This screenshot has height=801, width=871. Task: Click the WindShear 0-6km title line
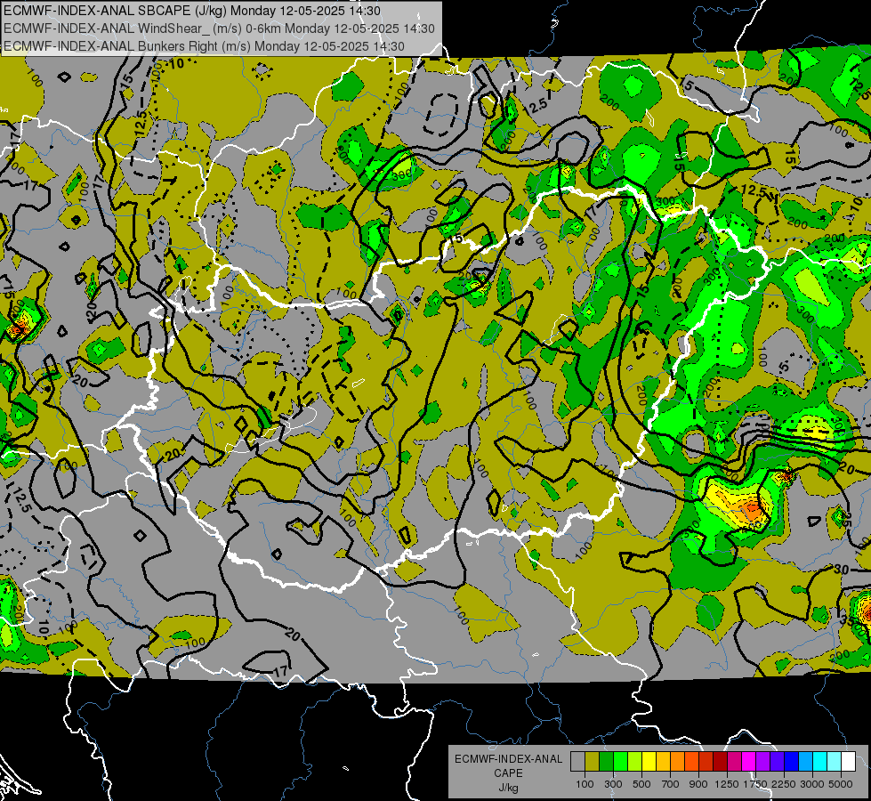pos(219,28)
